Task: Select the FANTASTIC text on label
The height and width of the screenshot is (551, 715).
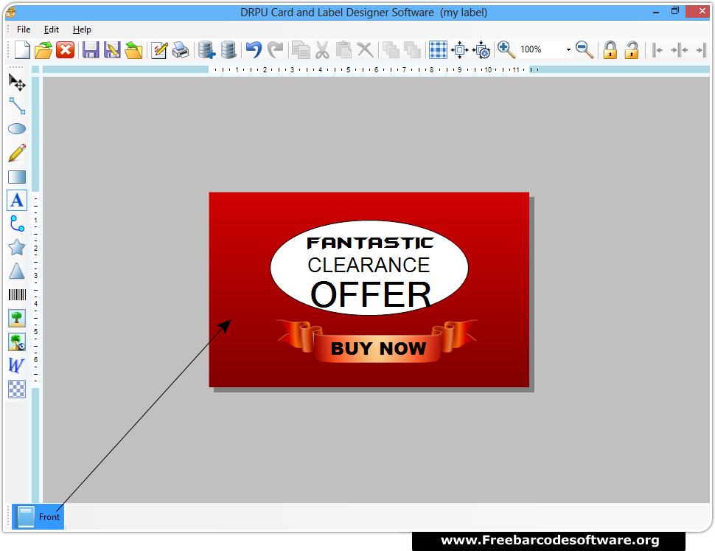Action: 370,243
